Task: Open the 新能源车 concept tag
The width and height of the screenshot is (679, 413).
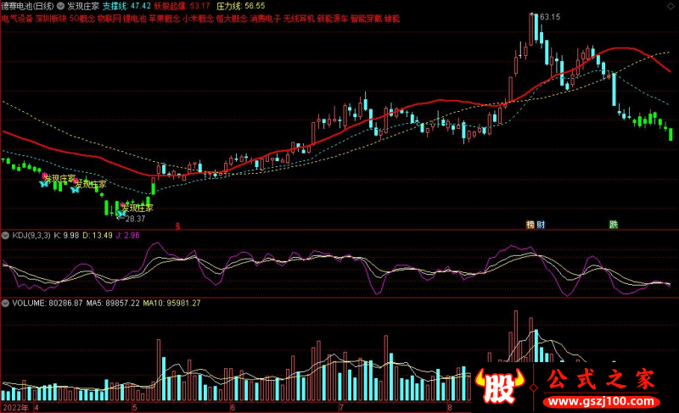Action: [x=333, y=19]
